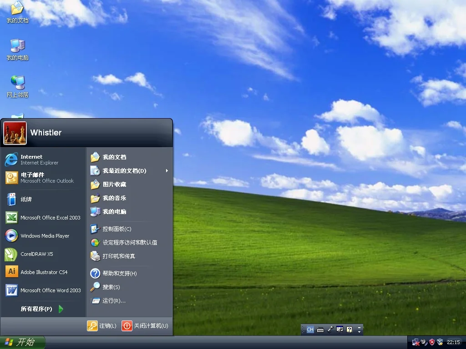Screen dimensions: 466x349
Task: Click the 开始 Start button
Action: (x=22, y=342)
